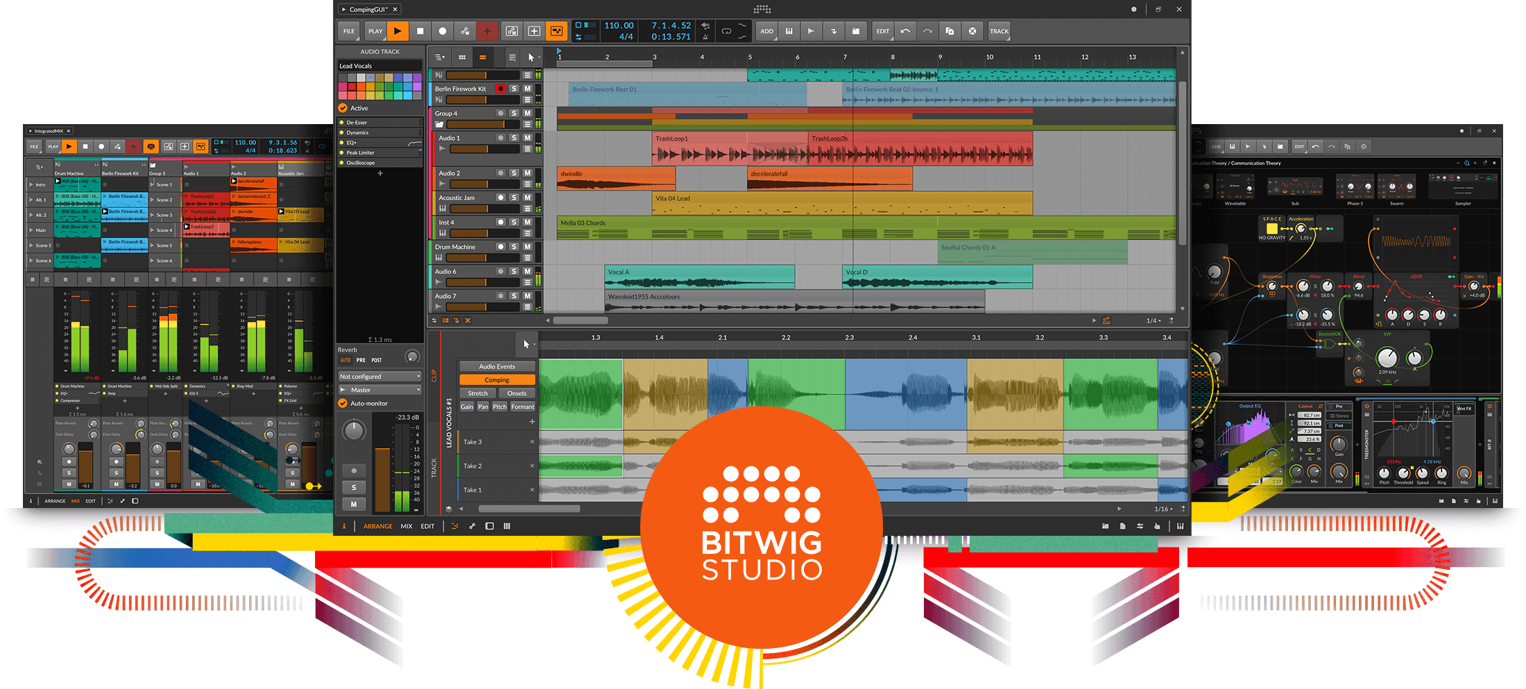Toggle automation write icon beside Record button
Image resolution: width=1526 pixels, height=689 pixels.
(x=465, y=31)
